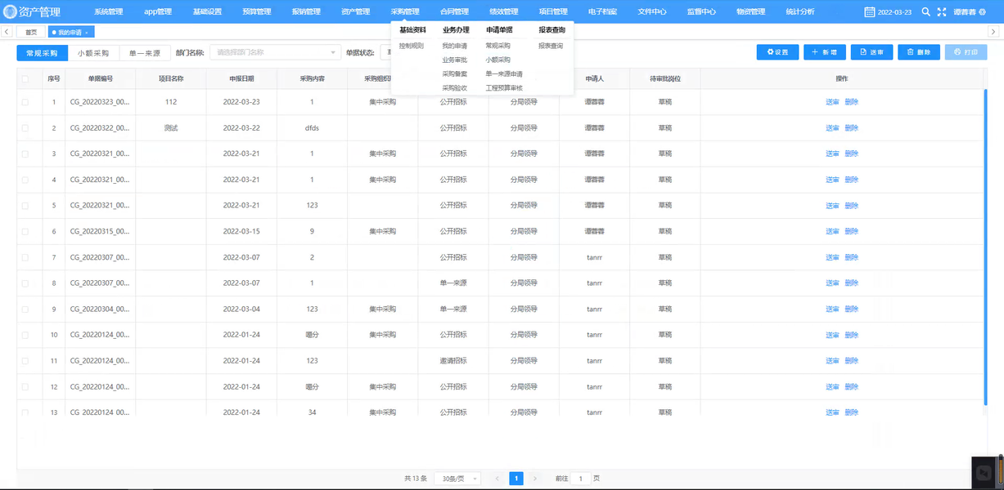Open the 部门名称 department dropdown

click(x=275, y=52)
